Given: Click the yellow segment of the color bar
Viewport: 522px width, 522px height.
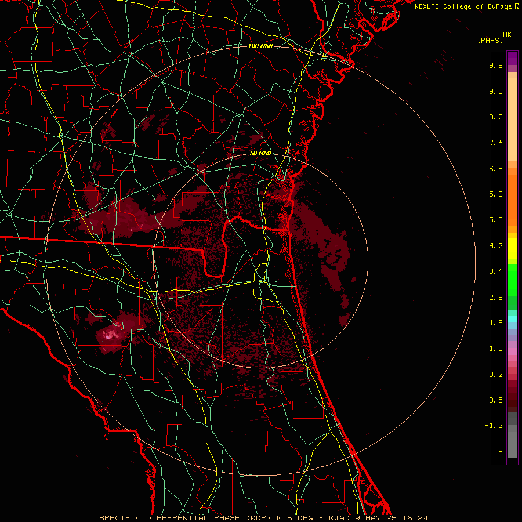Looking at the screenshot, I should pyautogui.click(x=512, y=248).
